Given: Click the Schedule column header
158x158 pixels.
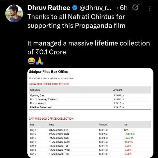Looking at the screenshot, I should [x=35, y=90].
